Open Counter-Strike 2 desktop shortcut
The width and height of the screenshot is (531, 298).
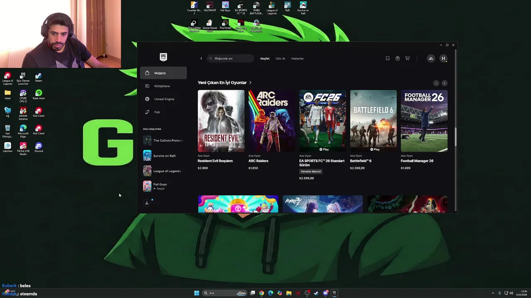194,8
